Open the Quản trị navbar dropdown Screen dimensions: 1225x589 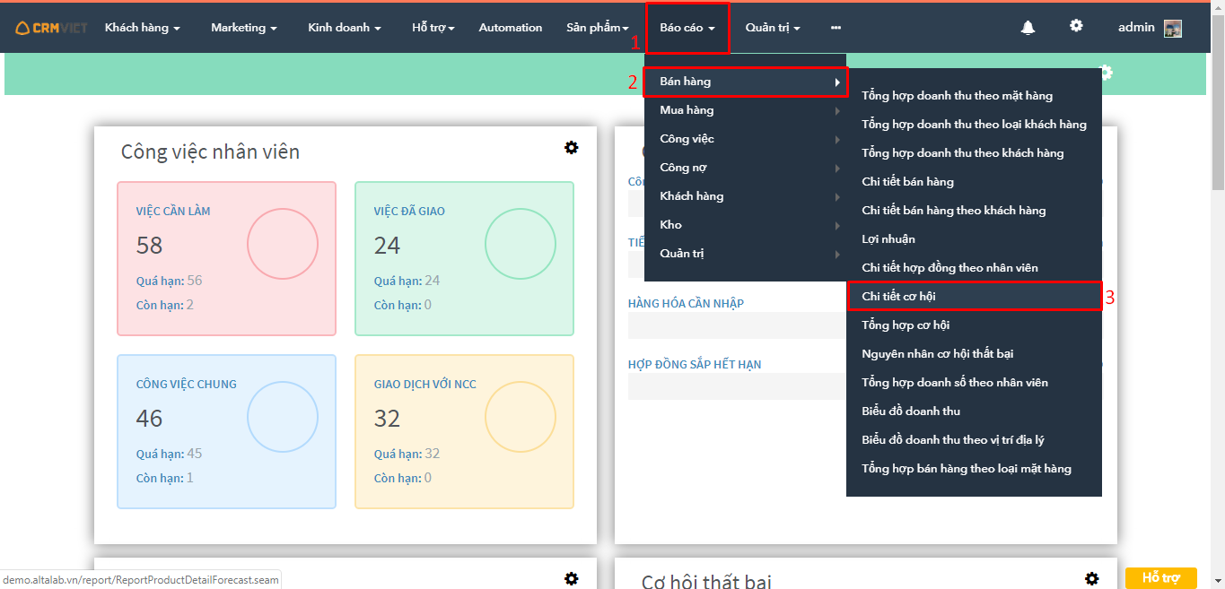(772, 28)
